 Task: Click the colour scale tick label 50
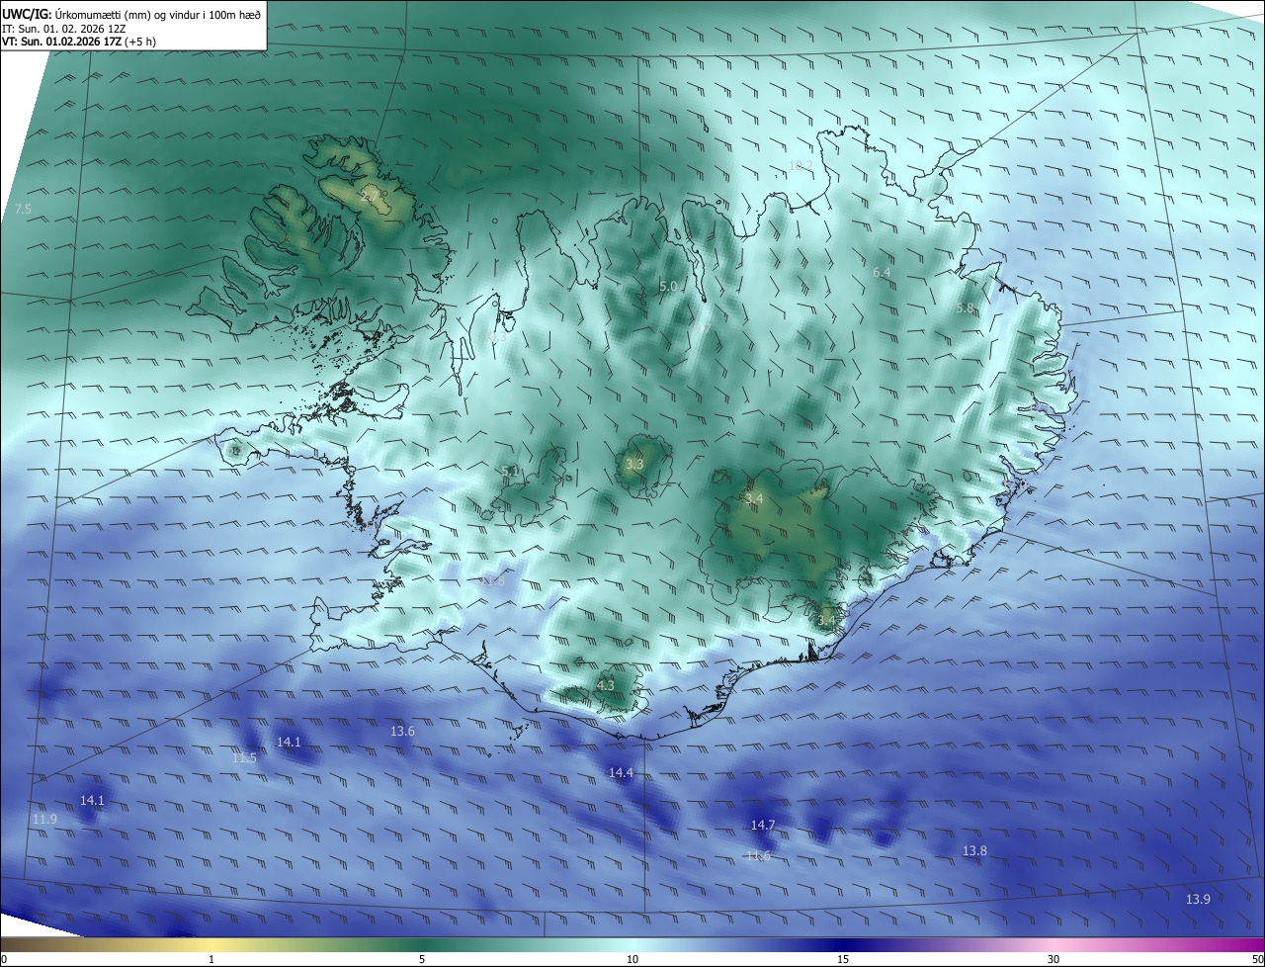[x=1257, y=959]
